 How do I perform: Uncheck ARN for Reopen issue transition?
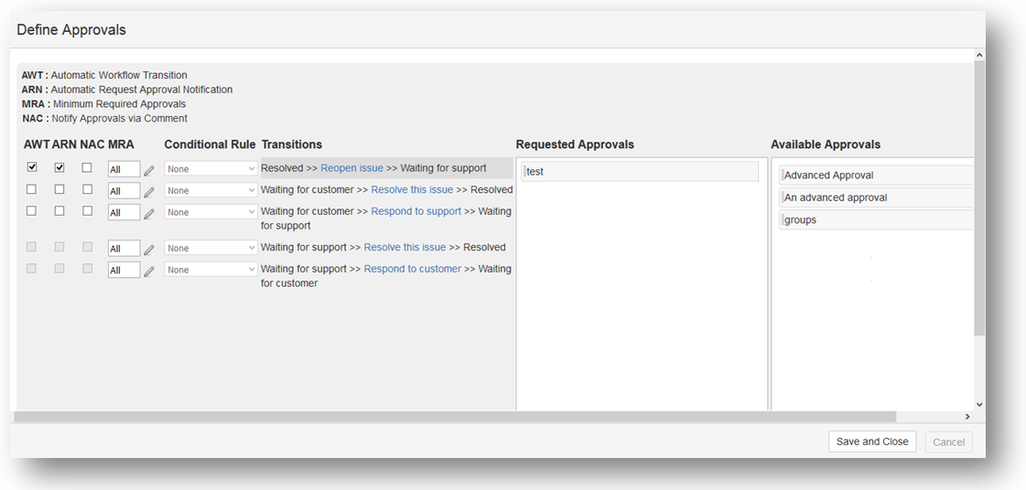(59, 167)
